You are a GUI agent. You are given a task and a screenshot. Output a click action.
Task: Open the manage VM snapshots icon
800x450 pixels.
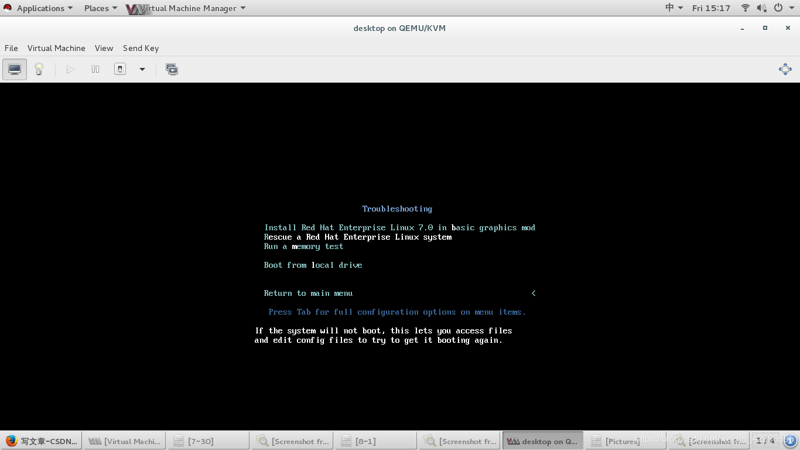coord(172,69)
